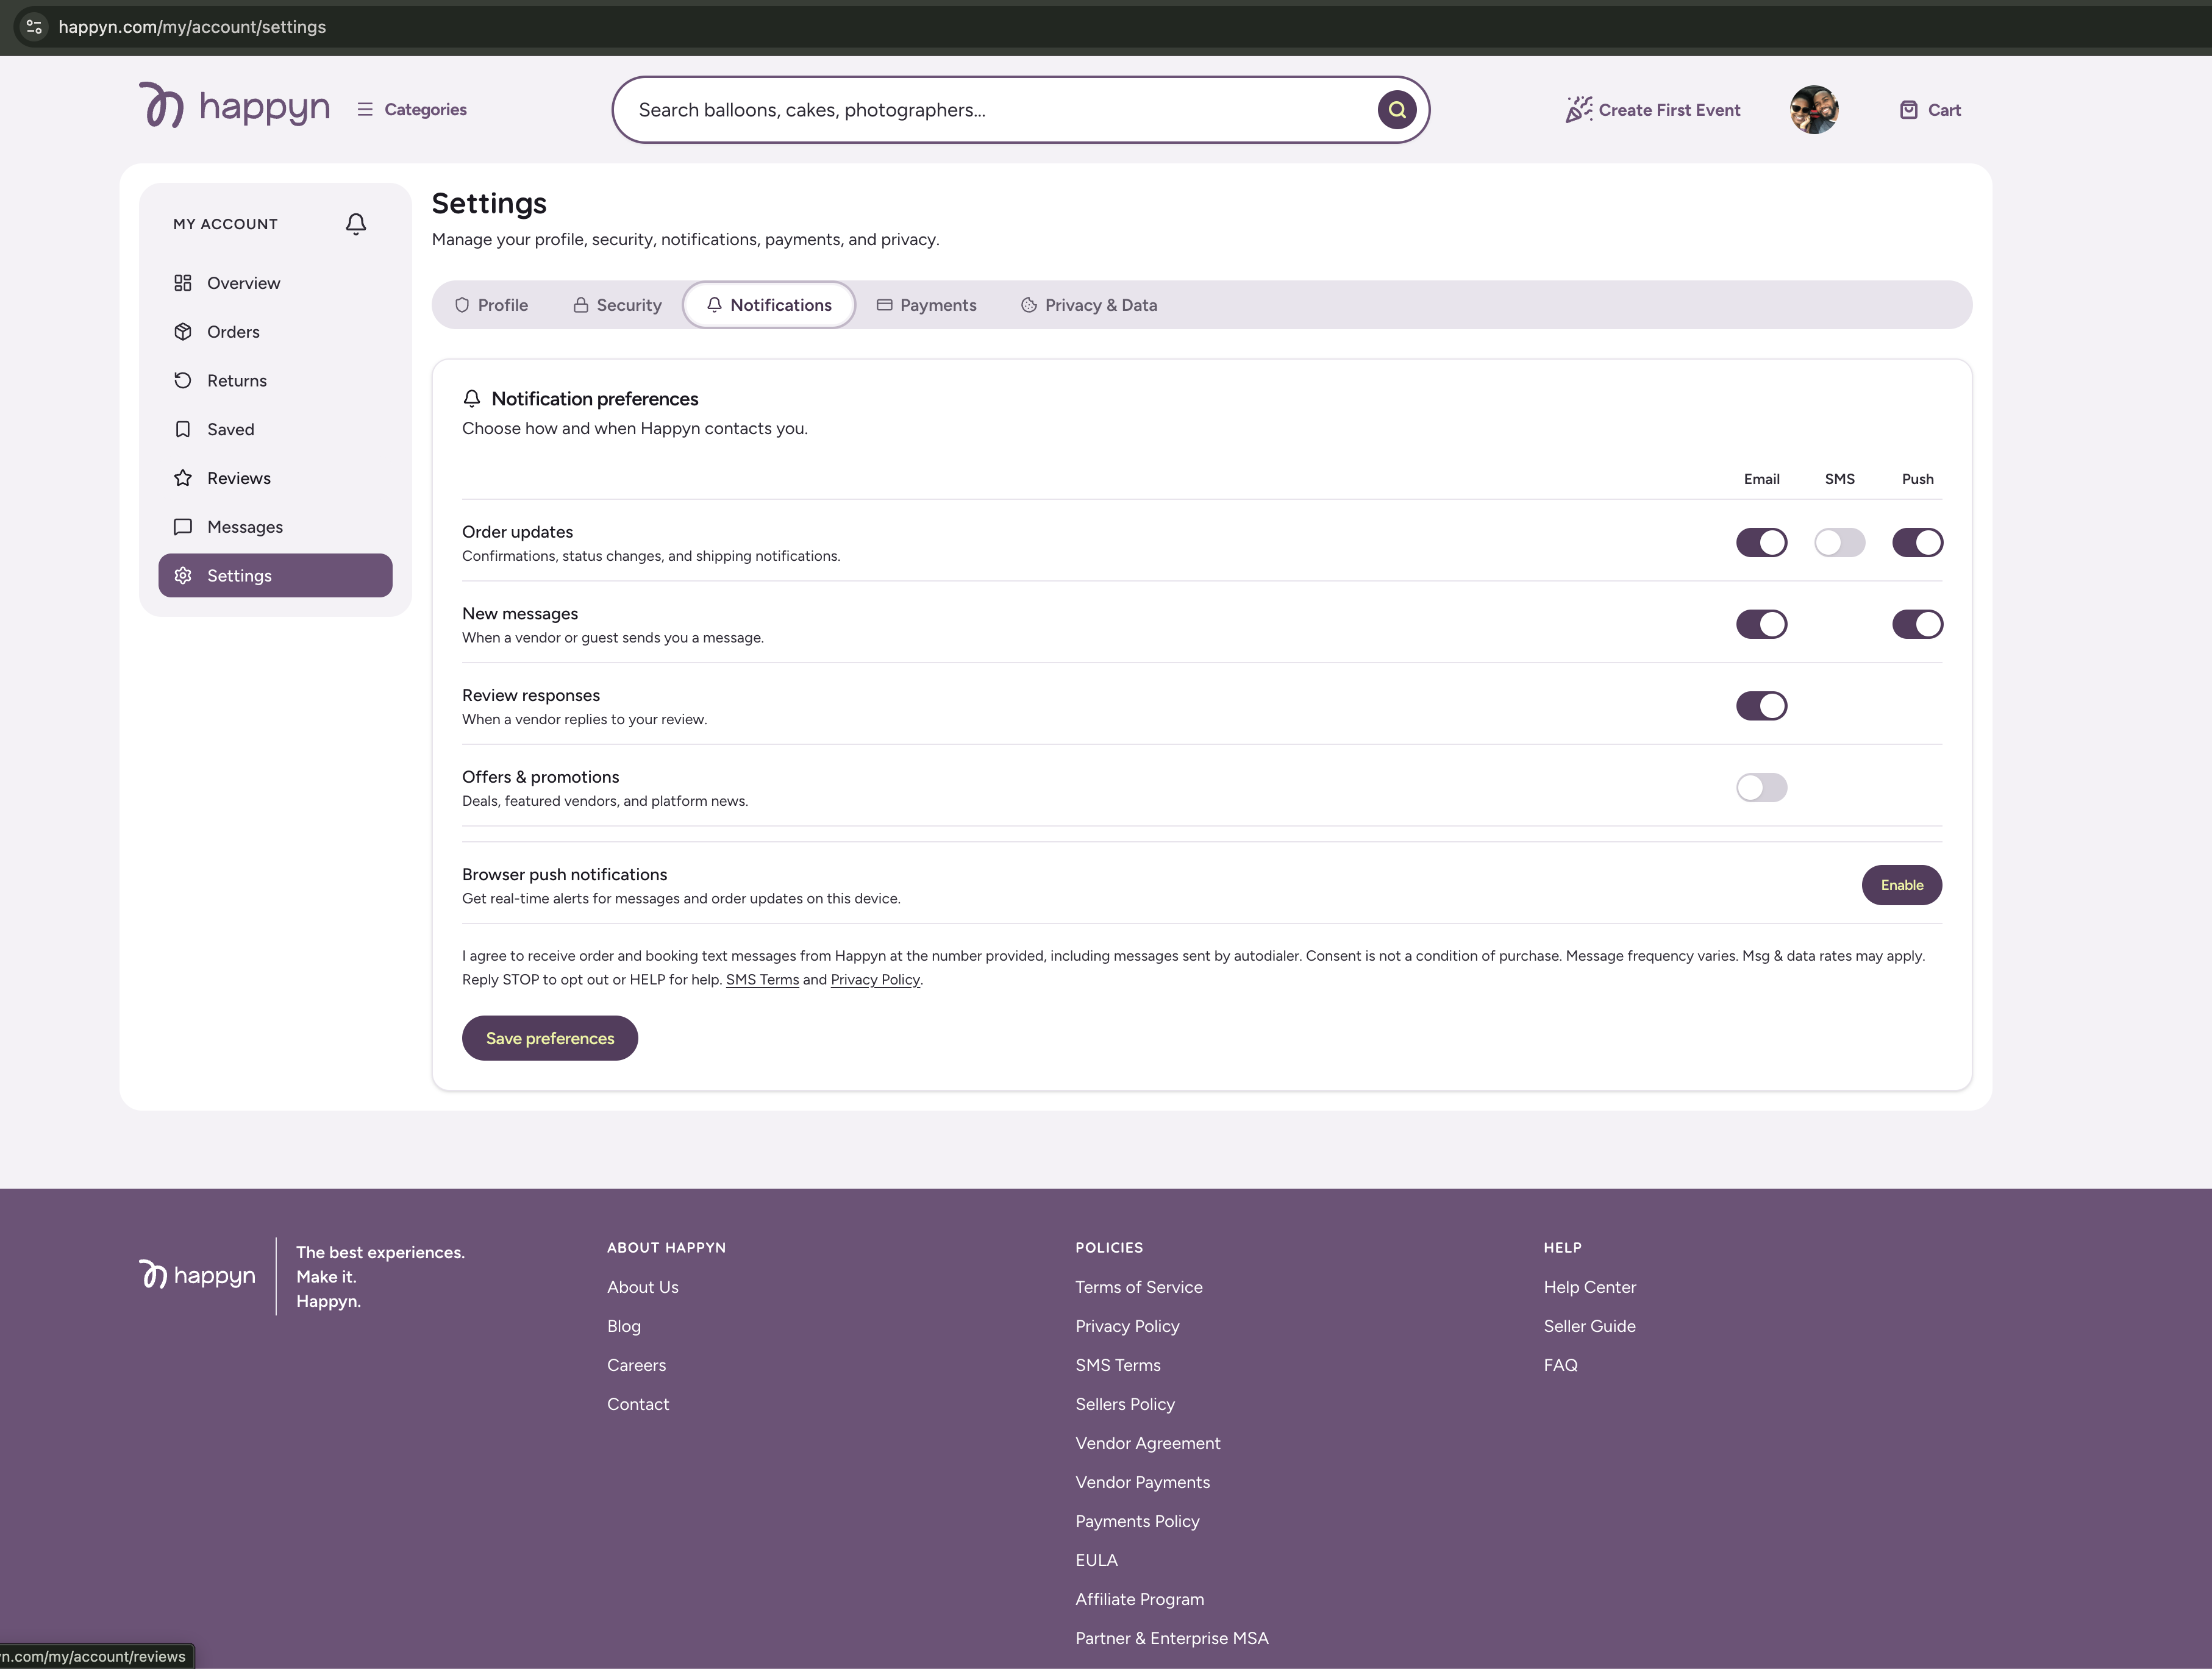Open Reviews in the sidebar

click(x=275, y=478)
